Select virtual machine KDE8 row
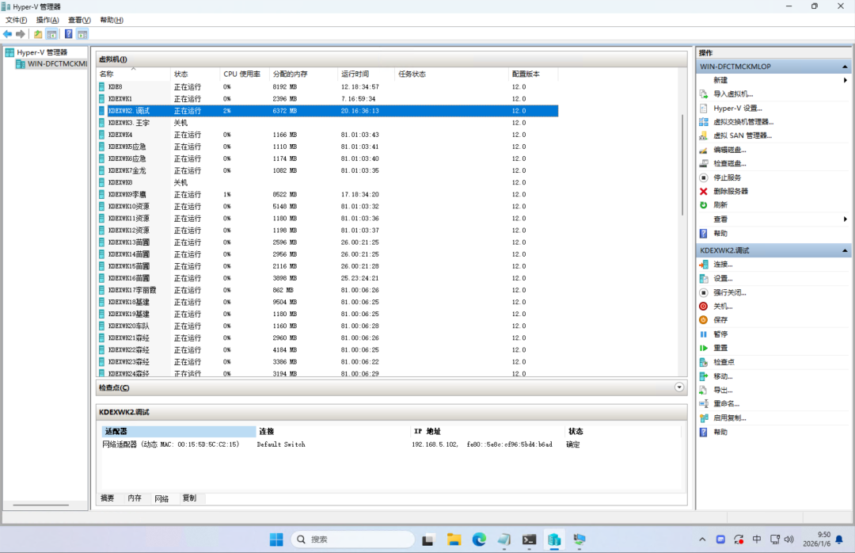855x553 pixels. [x=328, y=87]
